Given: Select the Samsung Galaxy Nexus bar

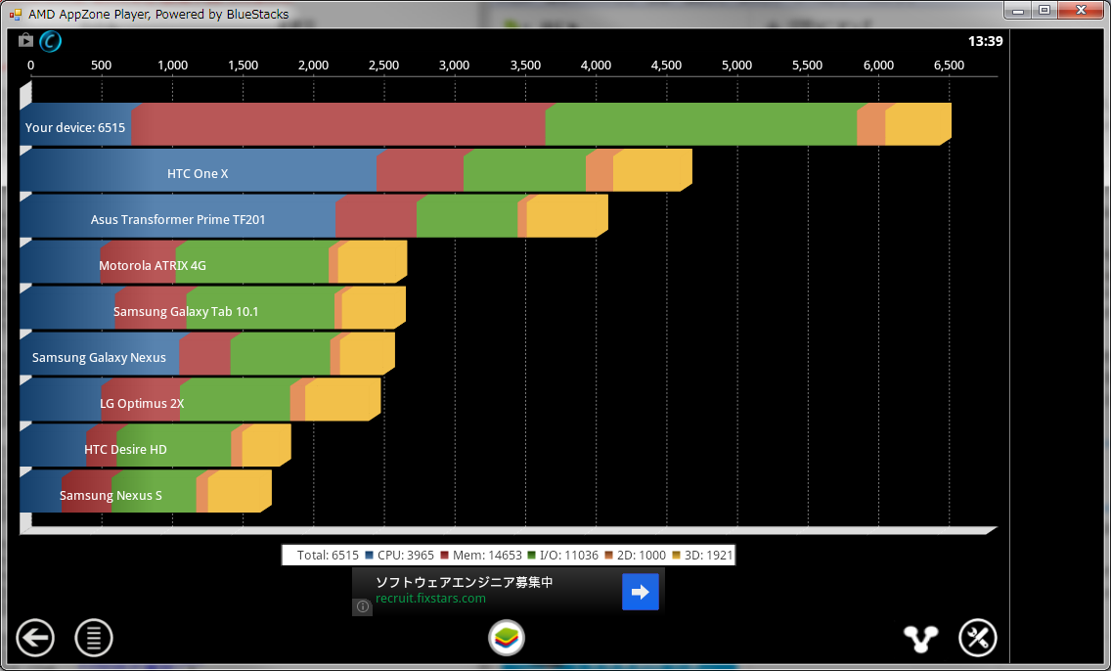Looking at the screenshot, I should [x=207, y=354].
